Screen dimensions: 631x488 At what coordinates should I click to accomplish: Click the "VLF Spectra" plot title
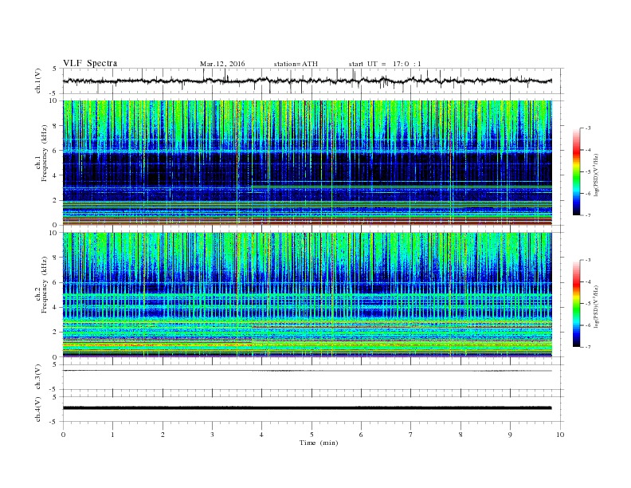click(90, 63)
